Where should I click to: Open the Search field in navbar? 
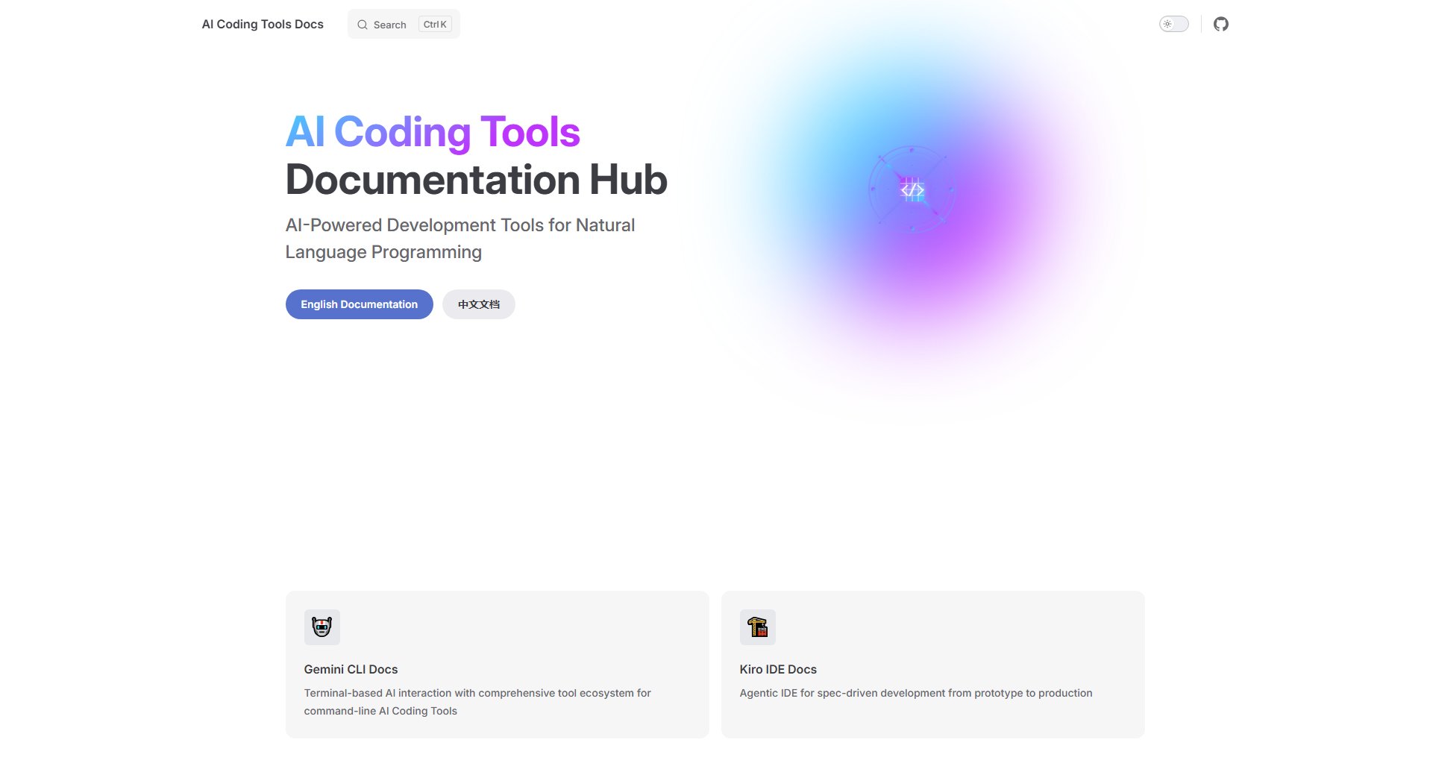(390, 25)
